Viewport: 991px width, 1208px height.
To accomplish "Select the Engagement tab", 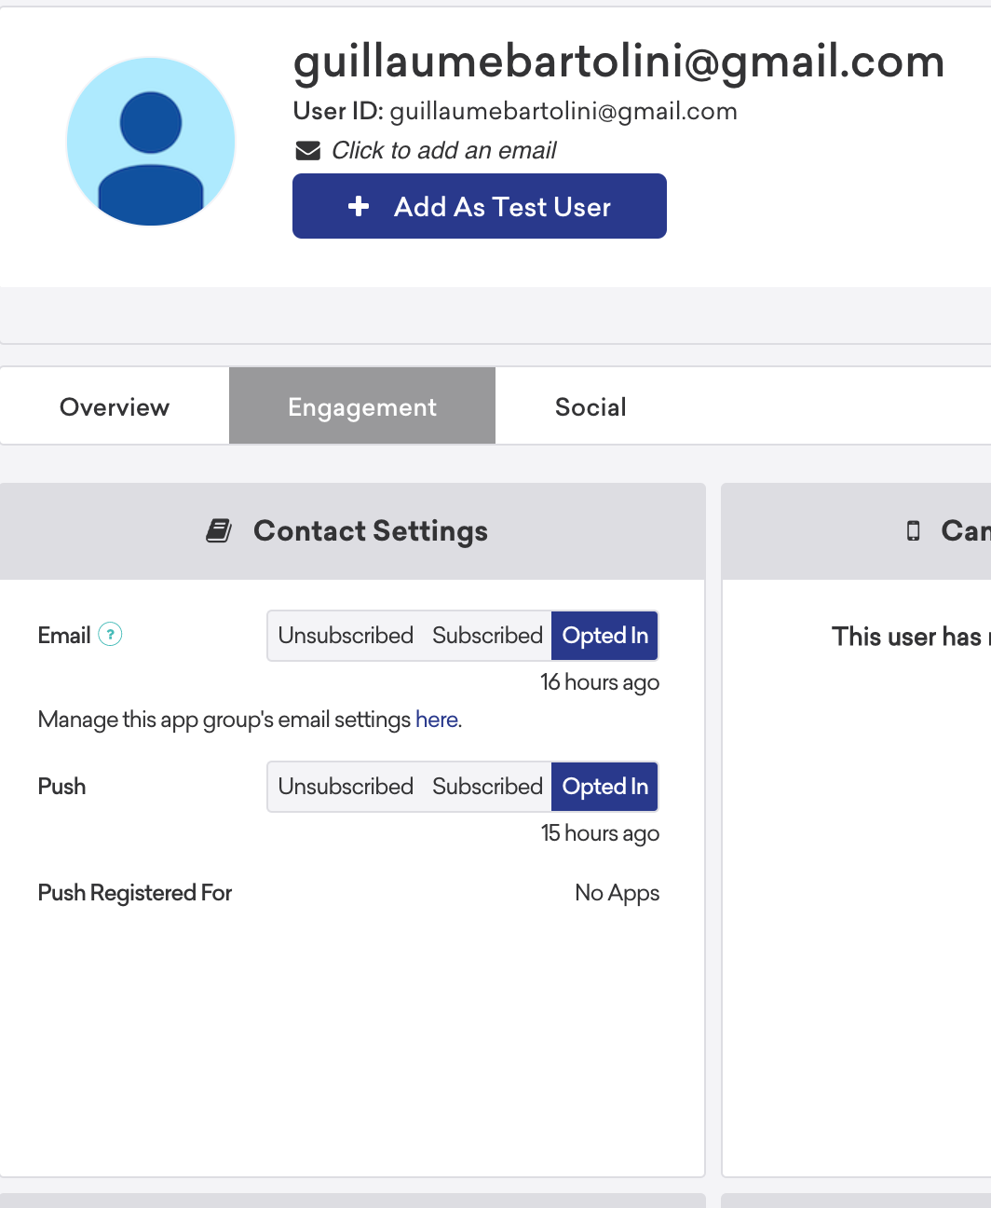I will point(361,405).
